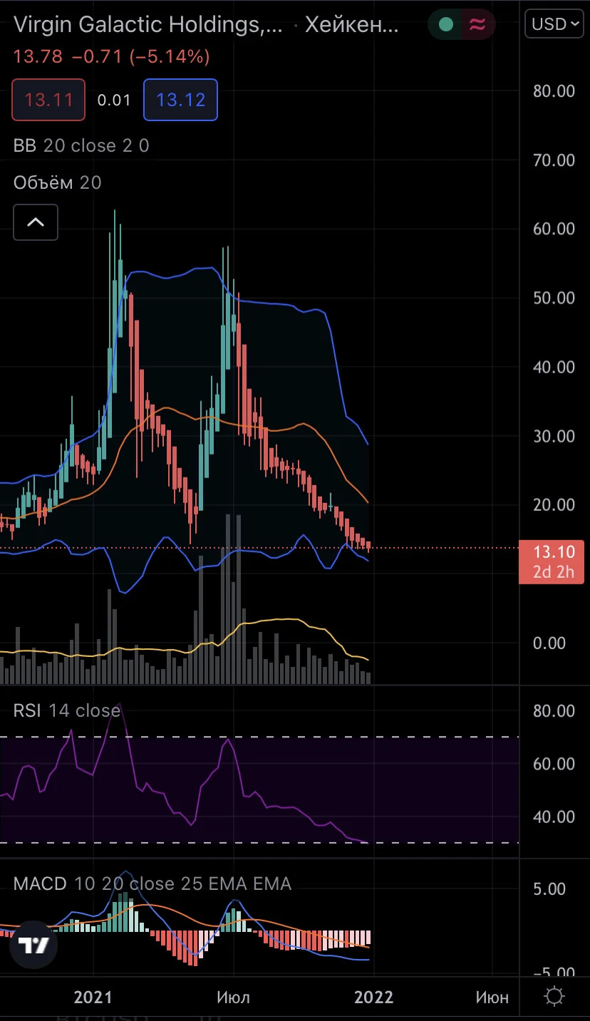Screen dimensions: 590x1021
Task: Click 70.00 on the price scale
Action: tap(554, 160)
